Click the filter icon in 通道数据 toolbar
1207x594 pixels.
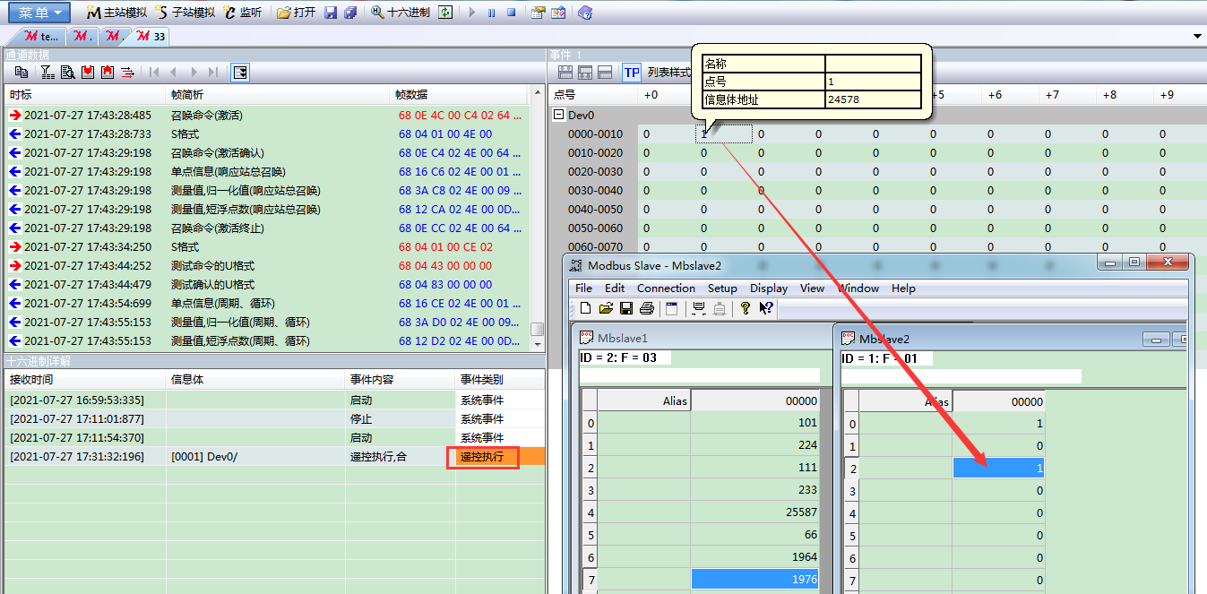pos(47,73)
